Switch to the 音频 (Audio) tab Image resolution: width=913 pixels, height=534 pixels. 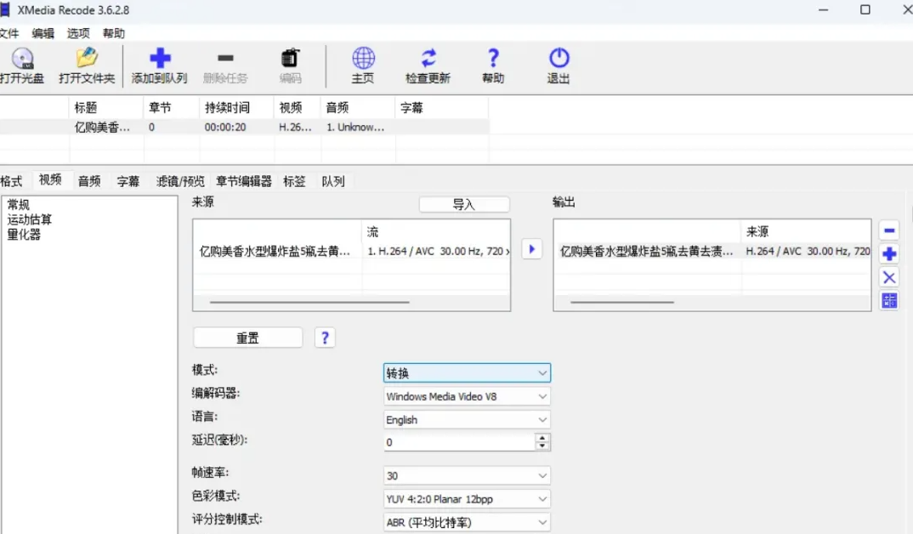89,181
